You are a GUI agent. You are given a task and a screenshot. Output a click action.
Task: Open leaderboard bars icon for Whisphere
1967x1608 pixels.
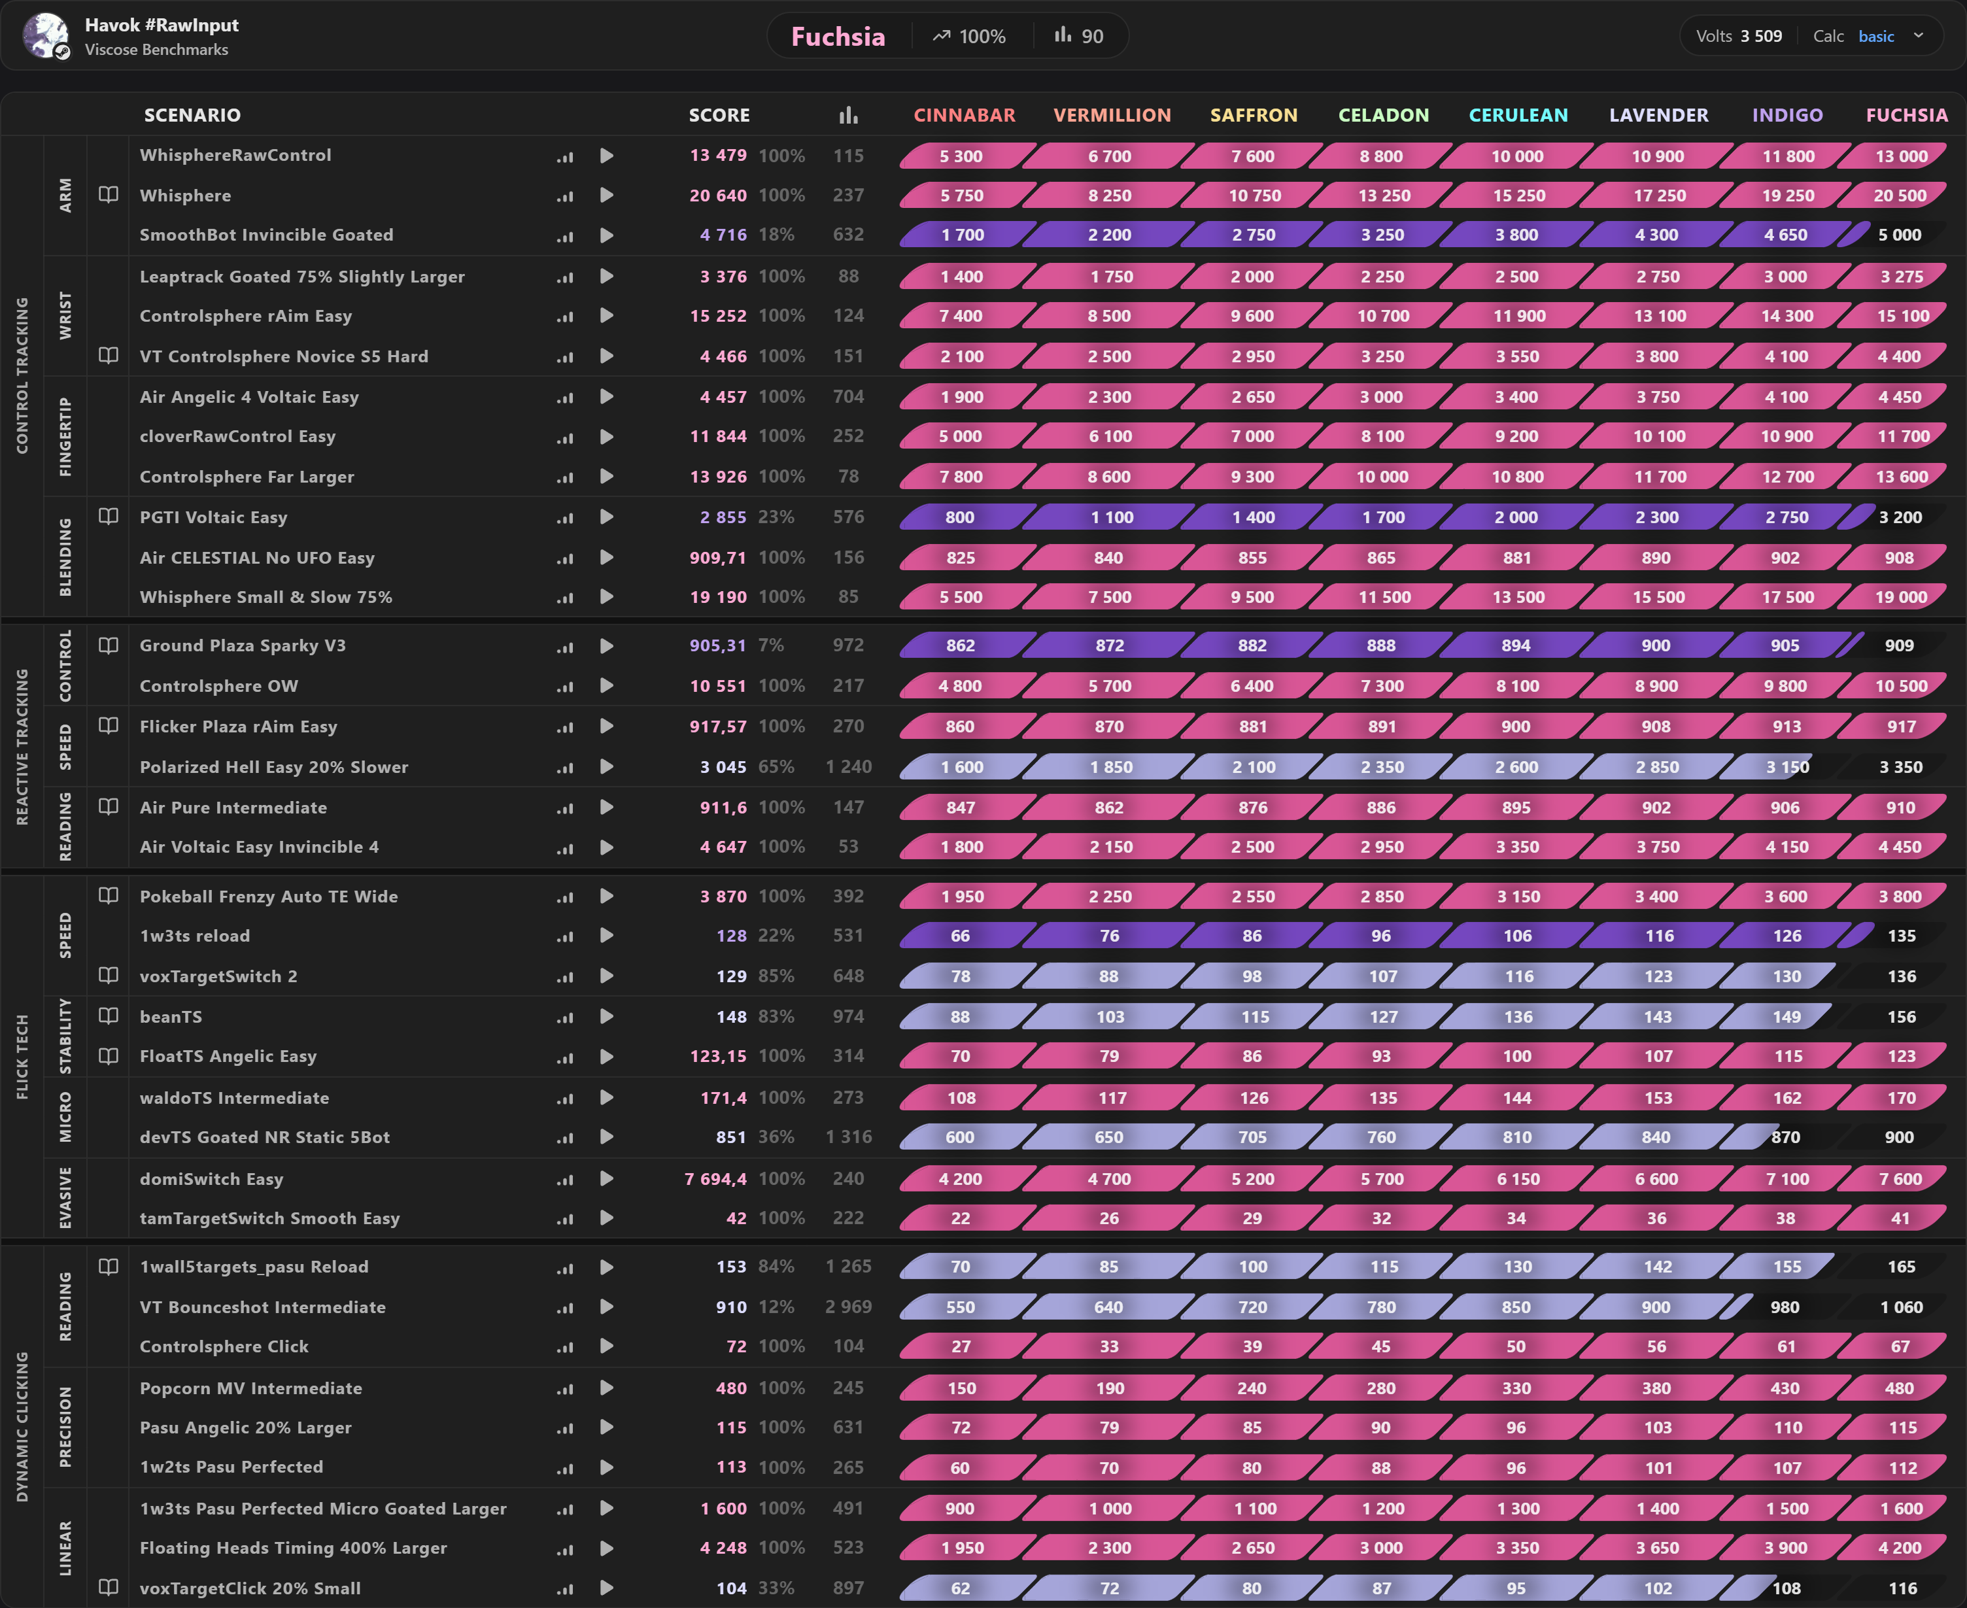click(565, 196)
